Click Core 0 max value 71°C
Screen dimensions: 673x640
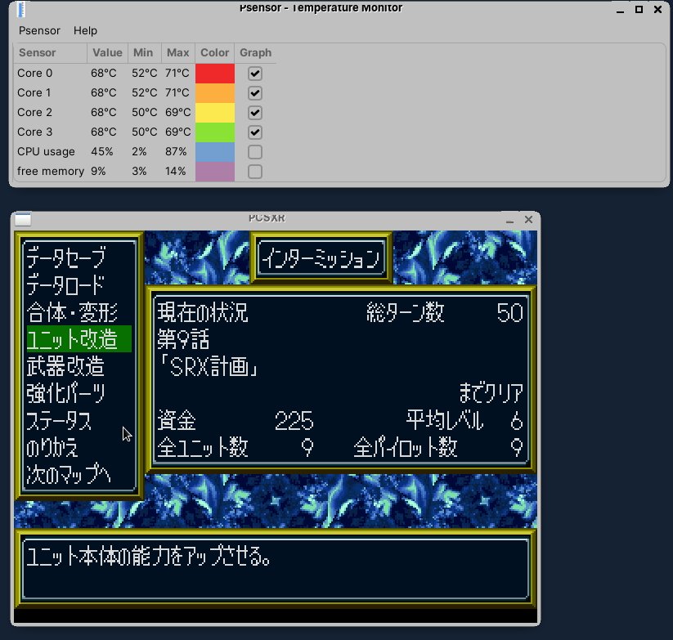[177, 74]
